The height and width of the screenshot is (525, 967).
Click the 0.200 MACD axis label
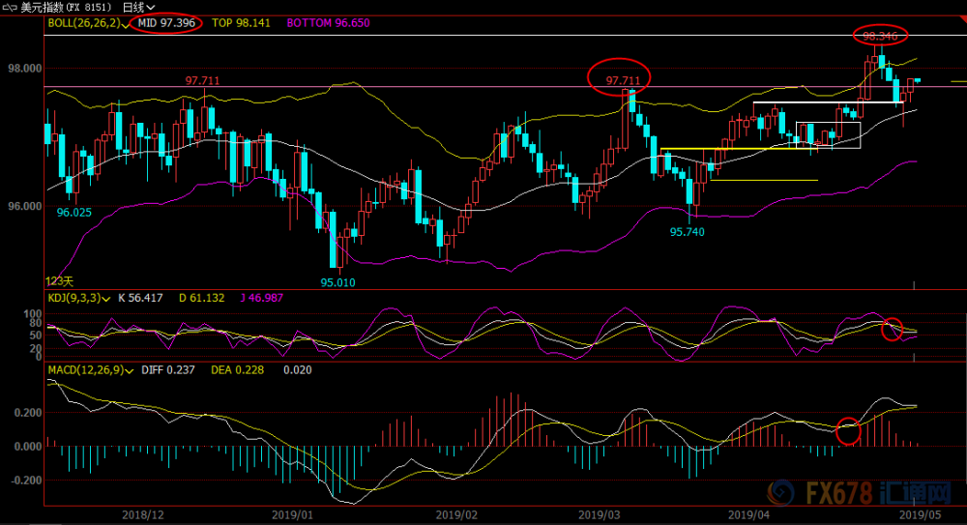[x=28, y=413]
